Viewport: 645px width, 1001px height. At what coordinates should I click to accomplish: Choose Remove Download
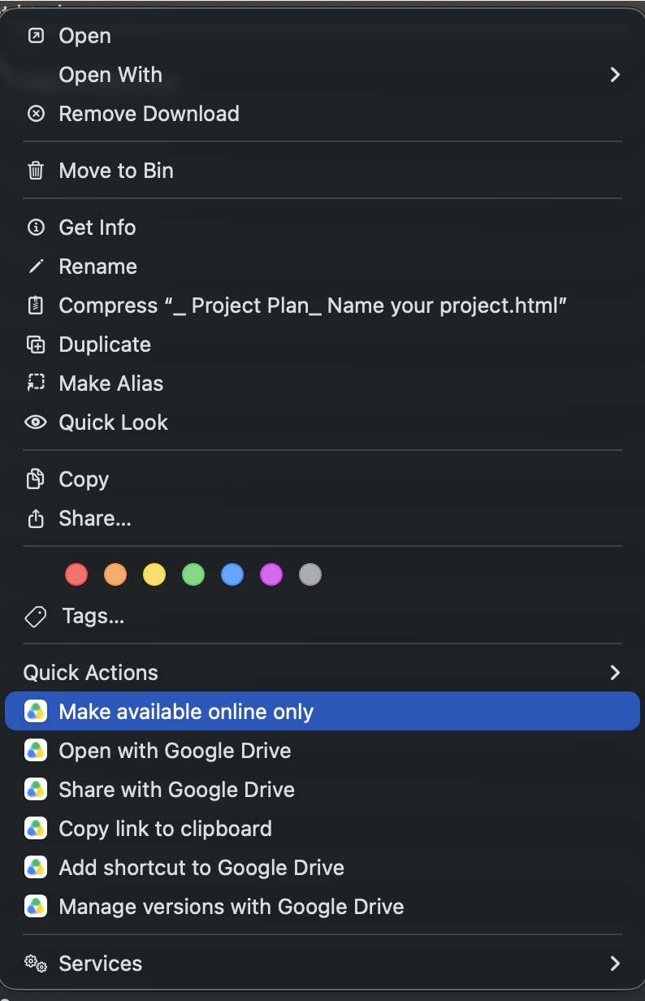point(322,114)
